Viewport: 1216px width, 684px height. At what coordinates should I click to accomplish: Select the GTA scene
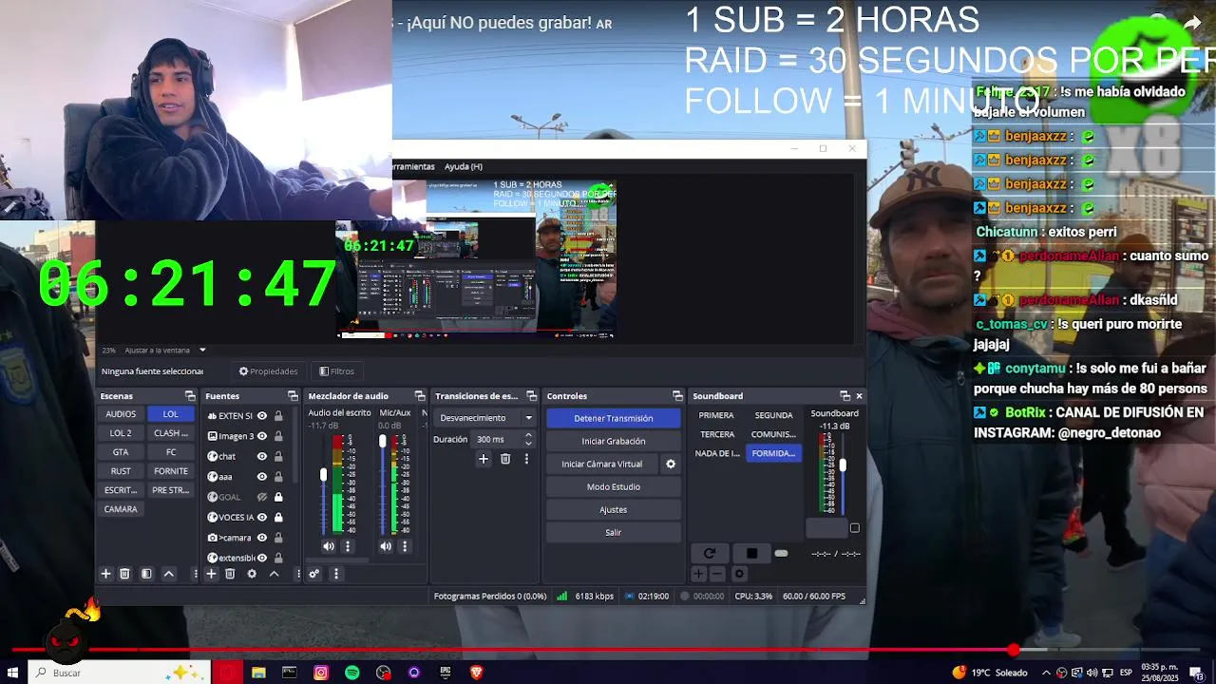[x=121, y=452]
